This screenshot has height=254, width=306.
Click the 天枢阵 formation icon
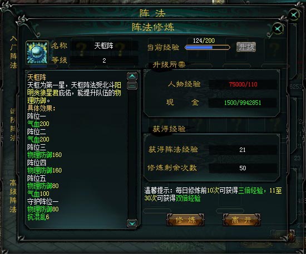[37, 53]
